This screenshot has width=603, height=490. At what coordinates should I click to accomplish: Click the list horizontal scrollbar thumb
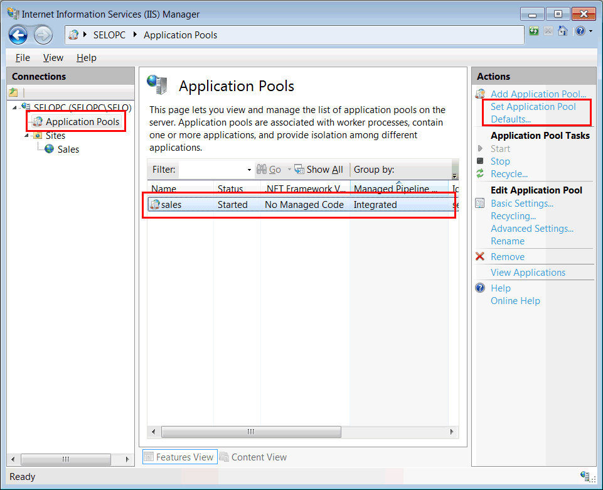pyautogui.click(x=251, y=432)
